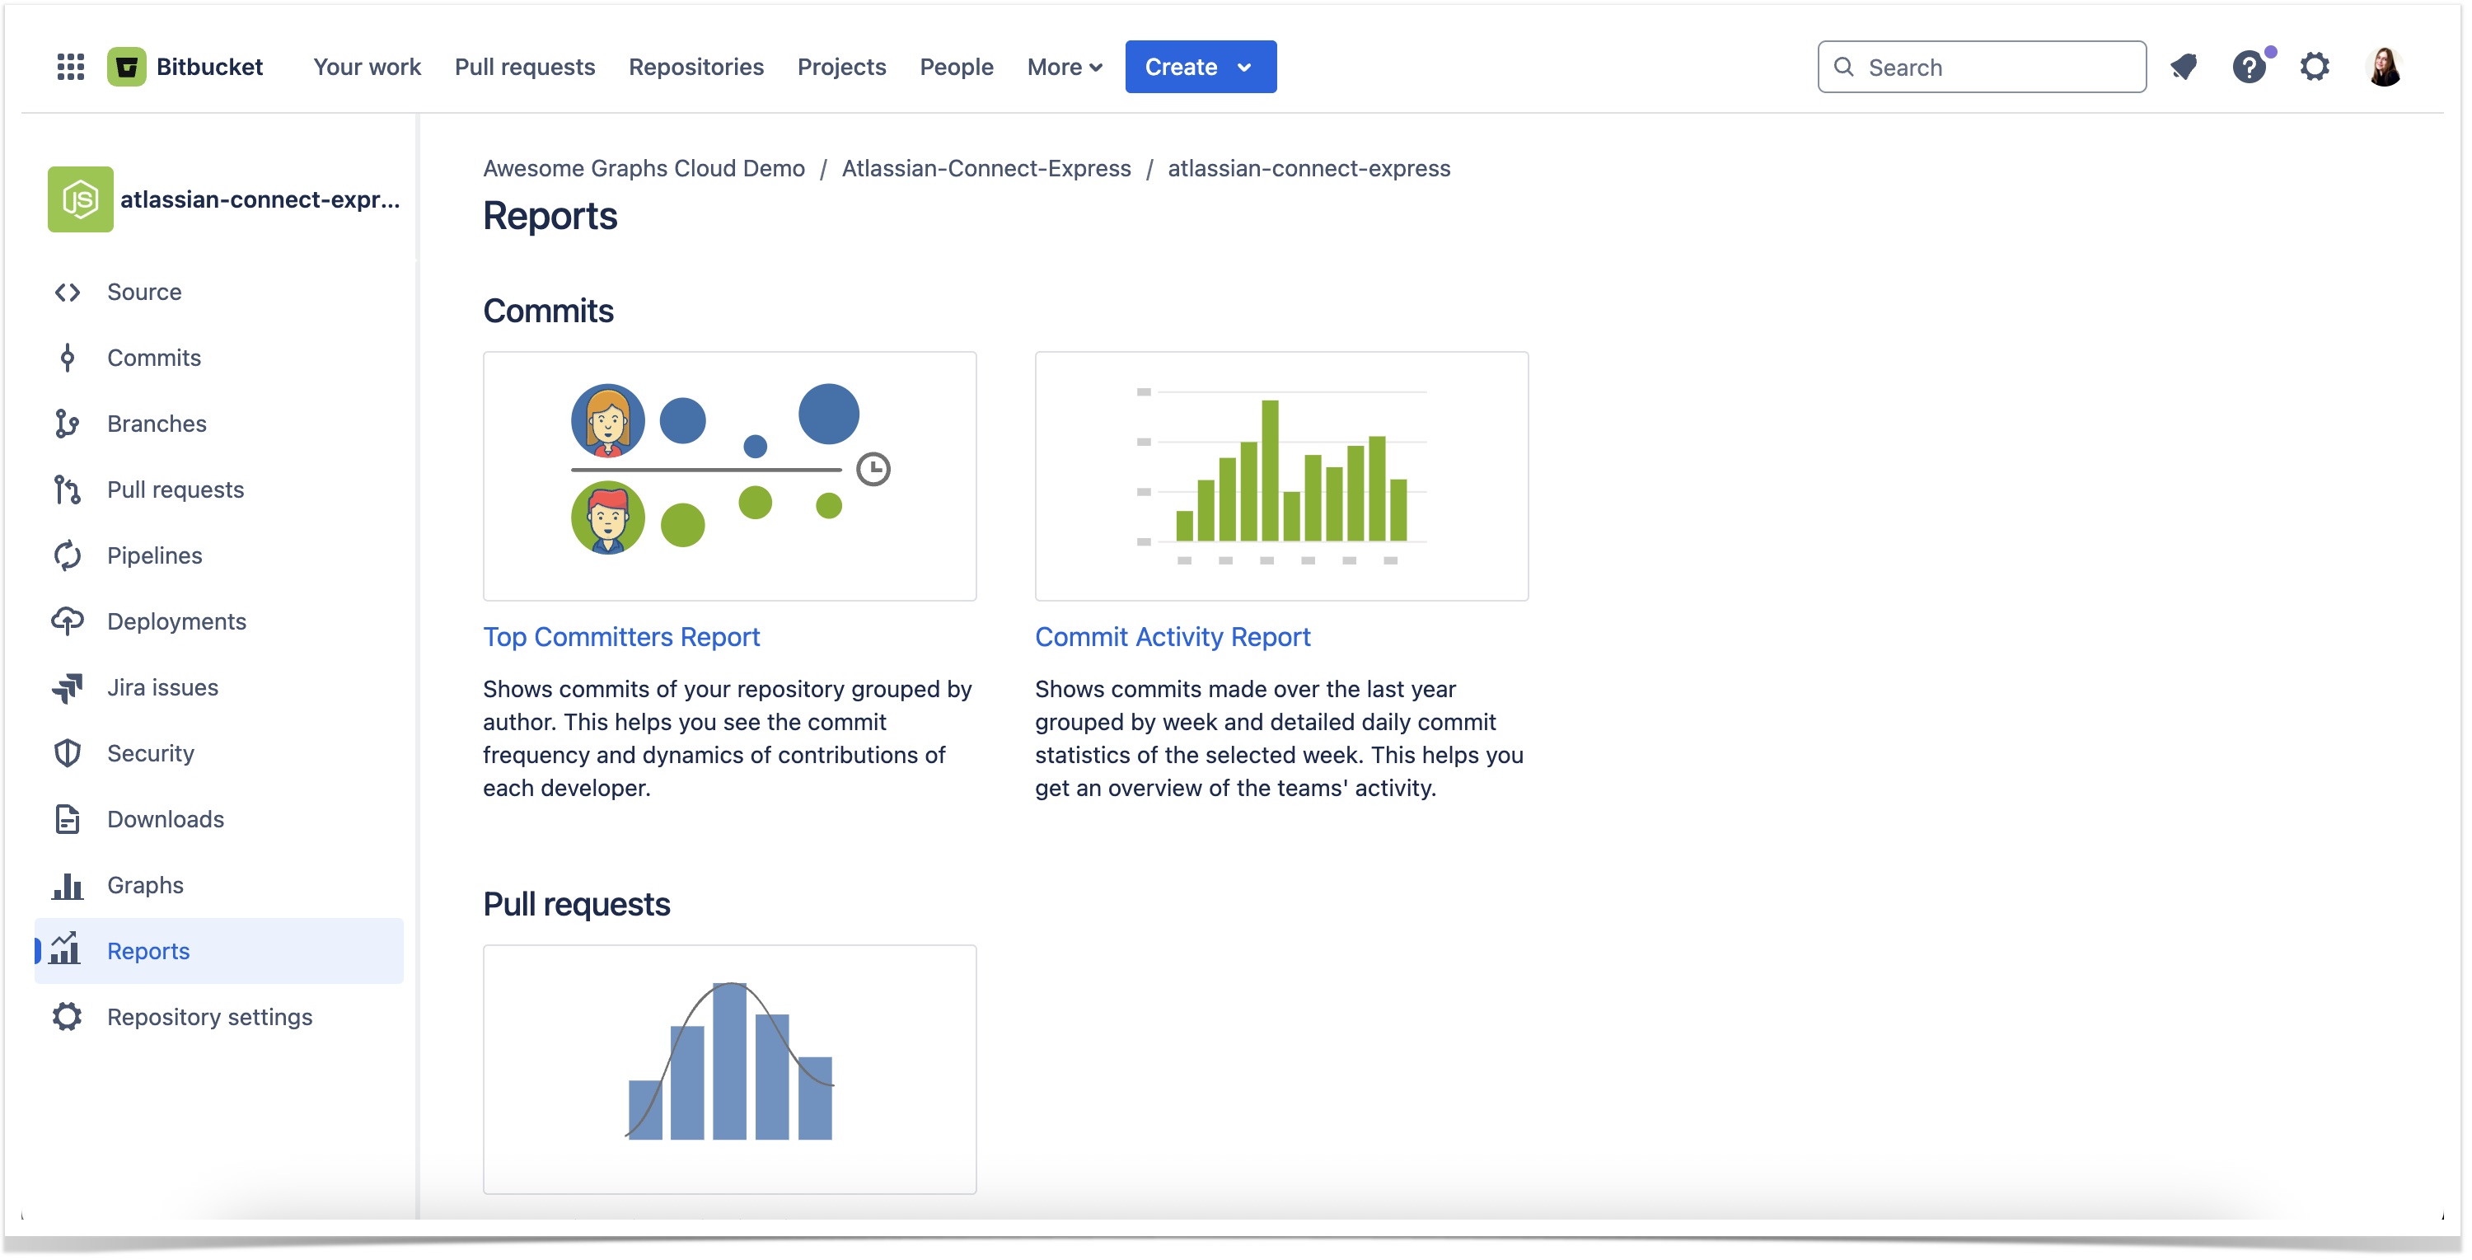
Task: Open settings gear in top bar
Action: [x=2315, y=68]
